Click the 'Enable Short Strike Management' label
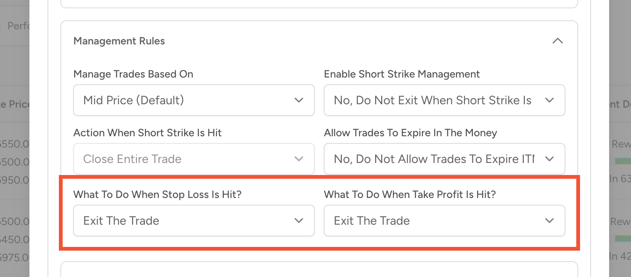This screenshot has width=631, height=277. point(402,74)
